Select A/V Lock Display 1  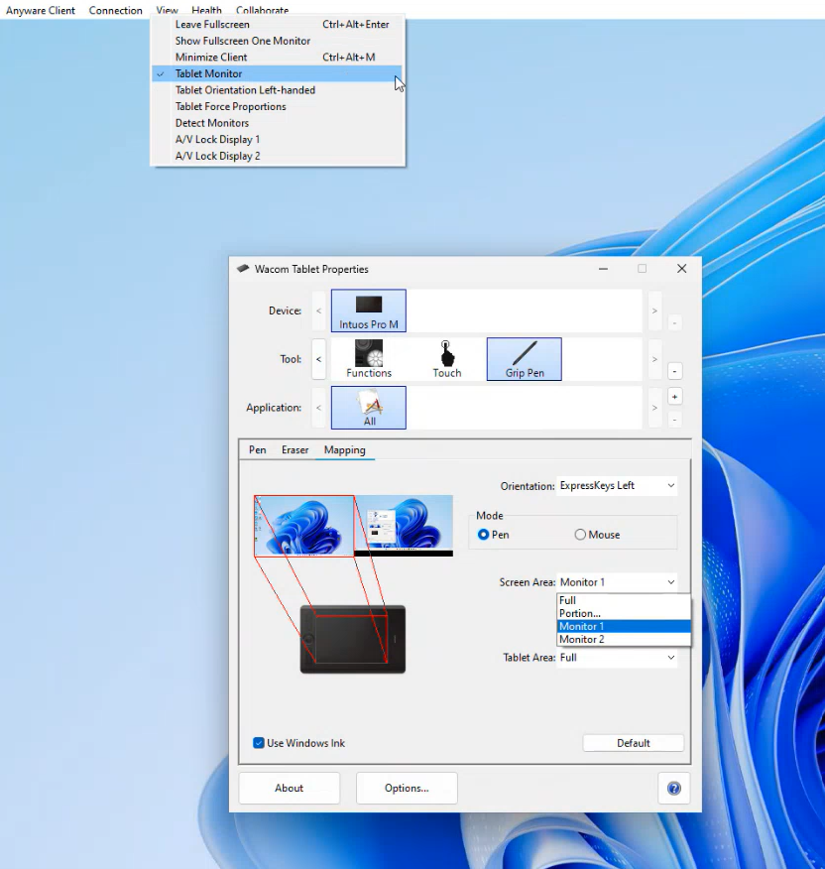277,140
